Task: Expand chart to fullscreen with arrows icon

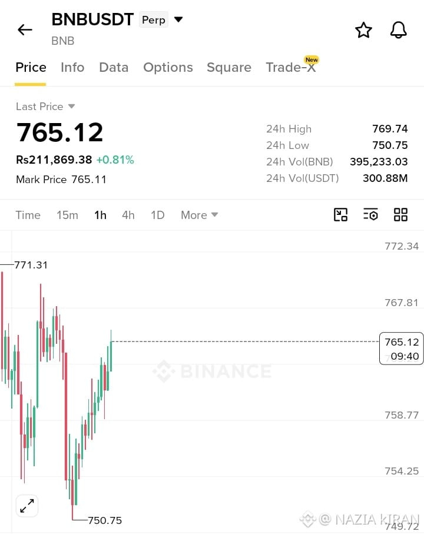Action: (27, 506)
